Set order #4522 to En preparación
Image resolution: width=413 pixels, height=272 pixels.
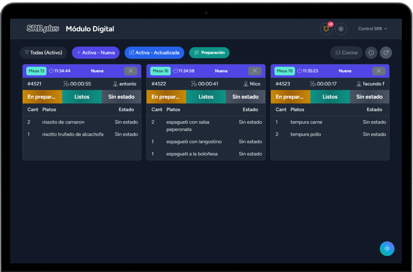pyautogui.click(x=166, y=97)
